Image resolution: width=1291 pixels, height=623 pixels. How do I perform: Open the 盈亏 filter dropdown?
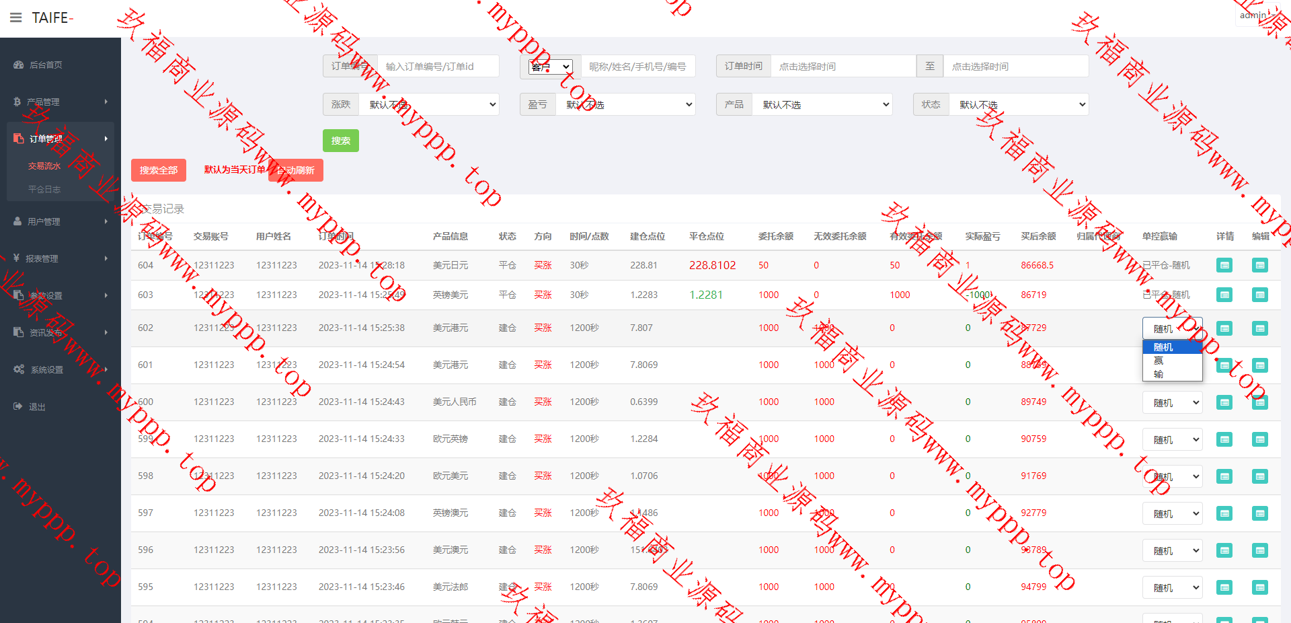tap(626, 104)
